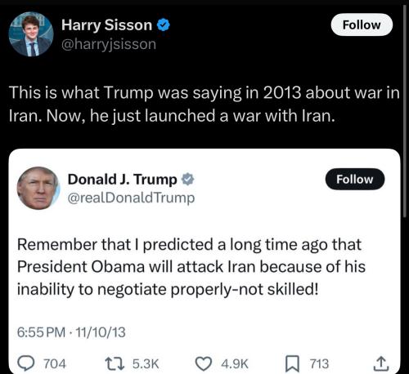Click the retweet arrows icon
This screenshot has width=409, height=374.
(x=115, y=363)
